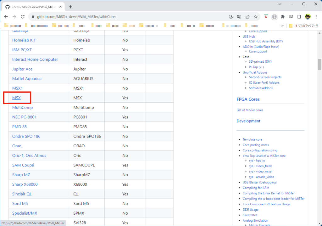
Task: Open the Chrome three-dot menu
Action: (316, 17)
